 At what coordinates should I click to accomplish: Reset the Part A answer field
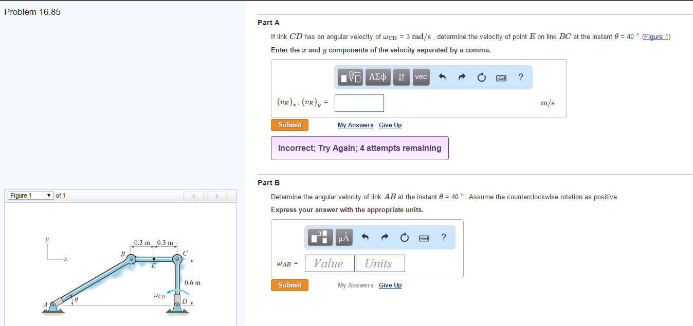[481, 77]
